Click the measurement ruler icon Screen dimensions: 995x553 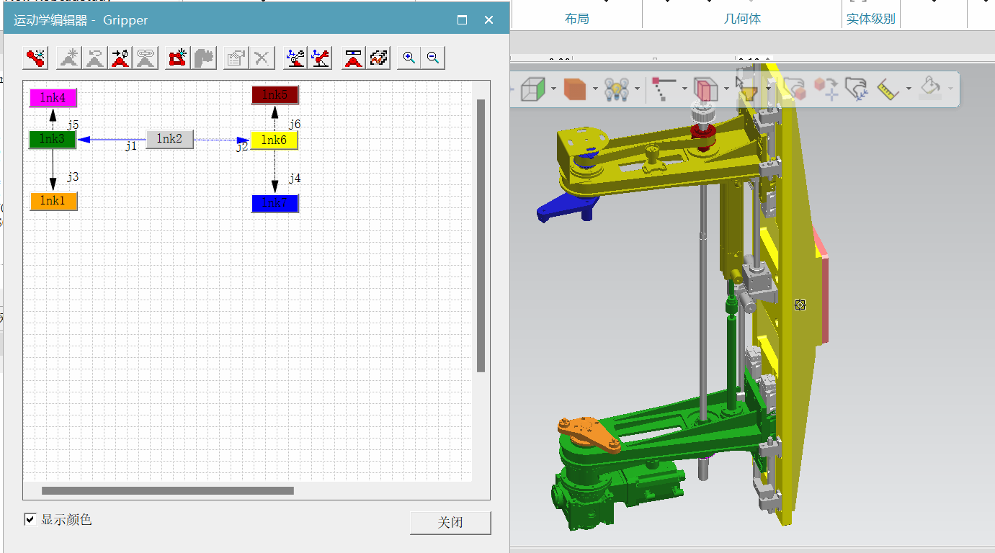(x=888, y=89)
